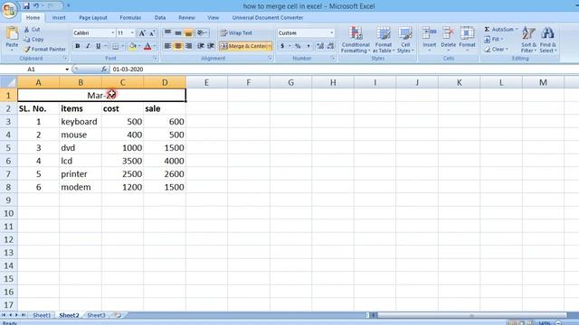Toggle Italic formatting
The image size is (579, 325).
tap(88, 46)
